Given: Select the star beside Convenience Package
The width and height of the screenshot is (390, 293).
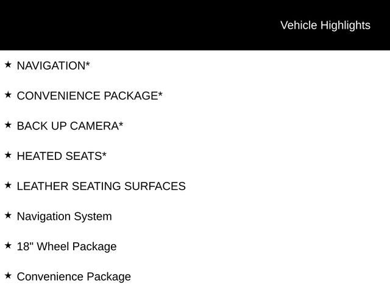Looking at the screenshot, I should (8, 275).
